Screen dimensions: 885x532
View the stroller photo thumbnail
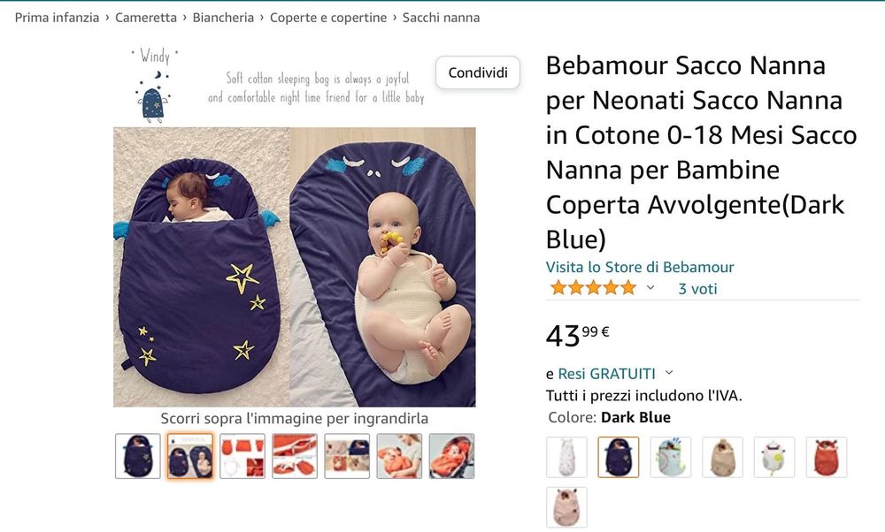tap(451, 456)
